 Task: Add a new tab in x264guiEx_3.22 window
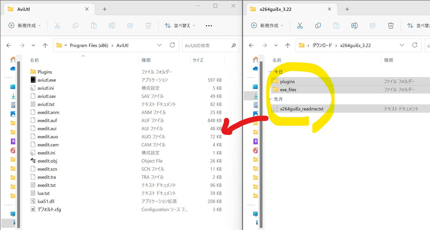click(x=347, y=9)
